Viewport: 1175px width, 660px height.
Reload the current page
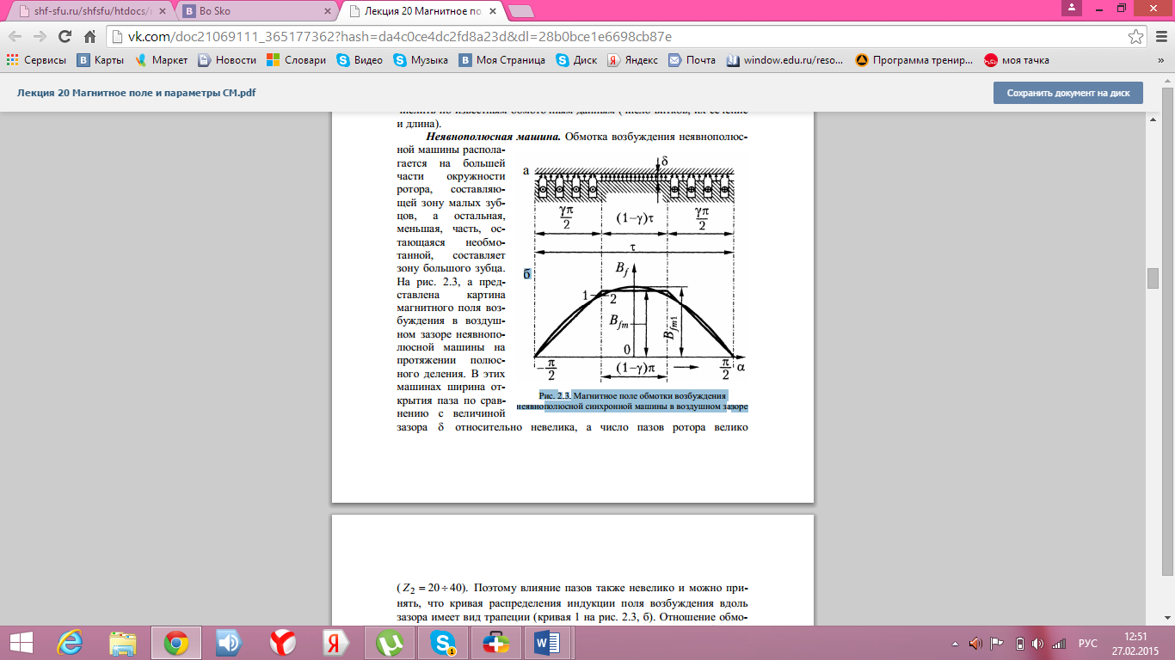coord(65,37)
